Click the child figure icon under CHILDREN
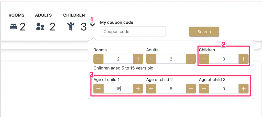 (71, 27)
